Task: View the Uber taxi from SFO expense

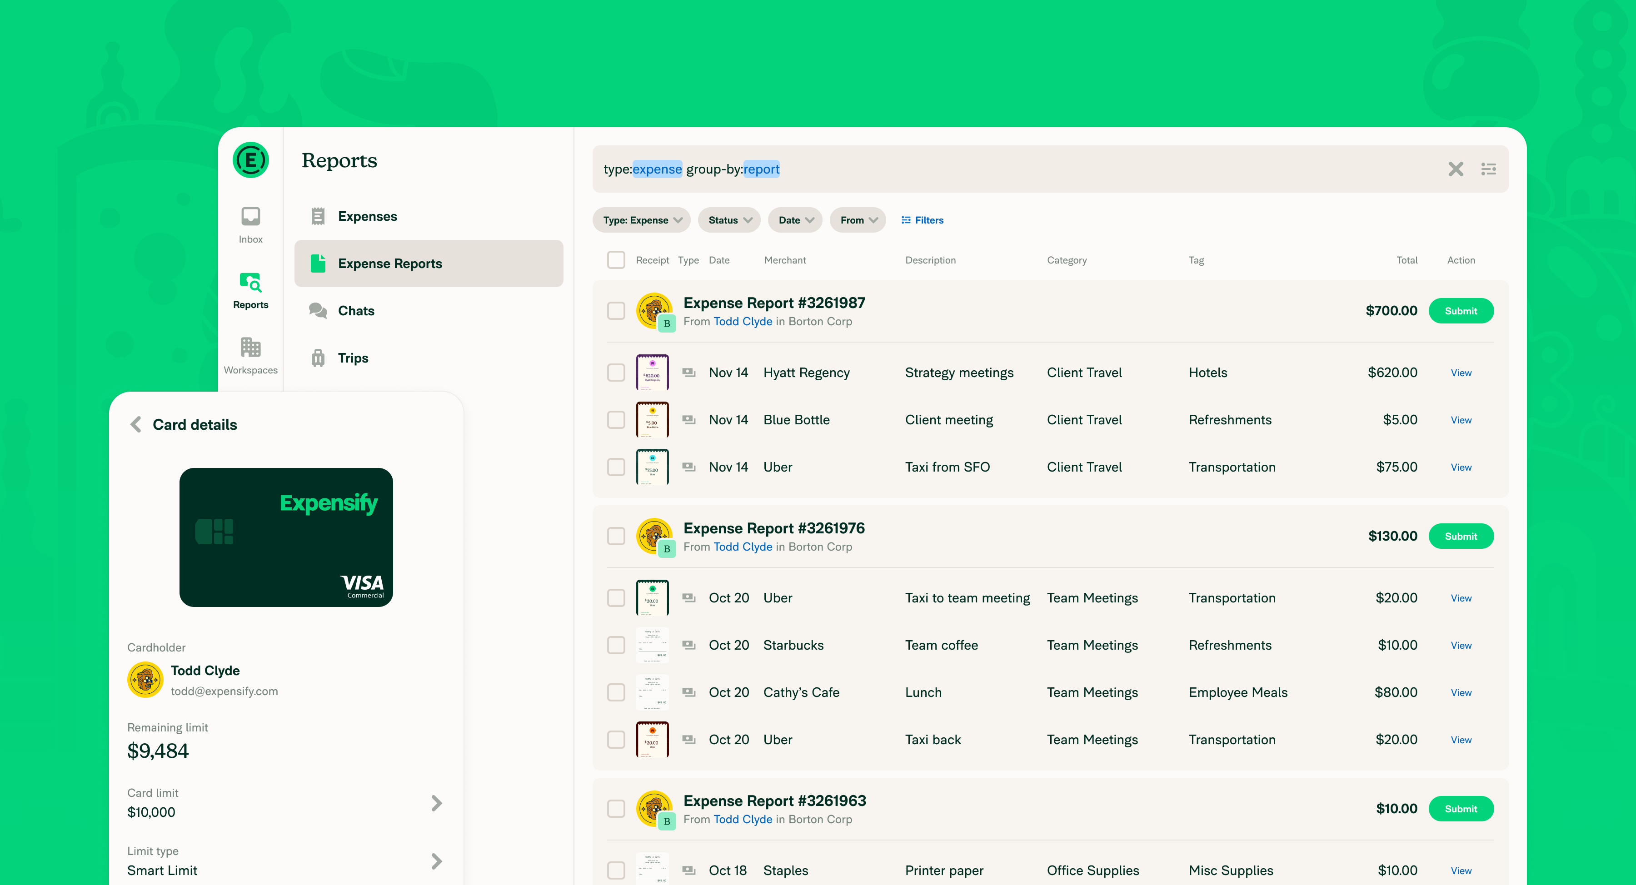Action: coord(1460,467)
